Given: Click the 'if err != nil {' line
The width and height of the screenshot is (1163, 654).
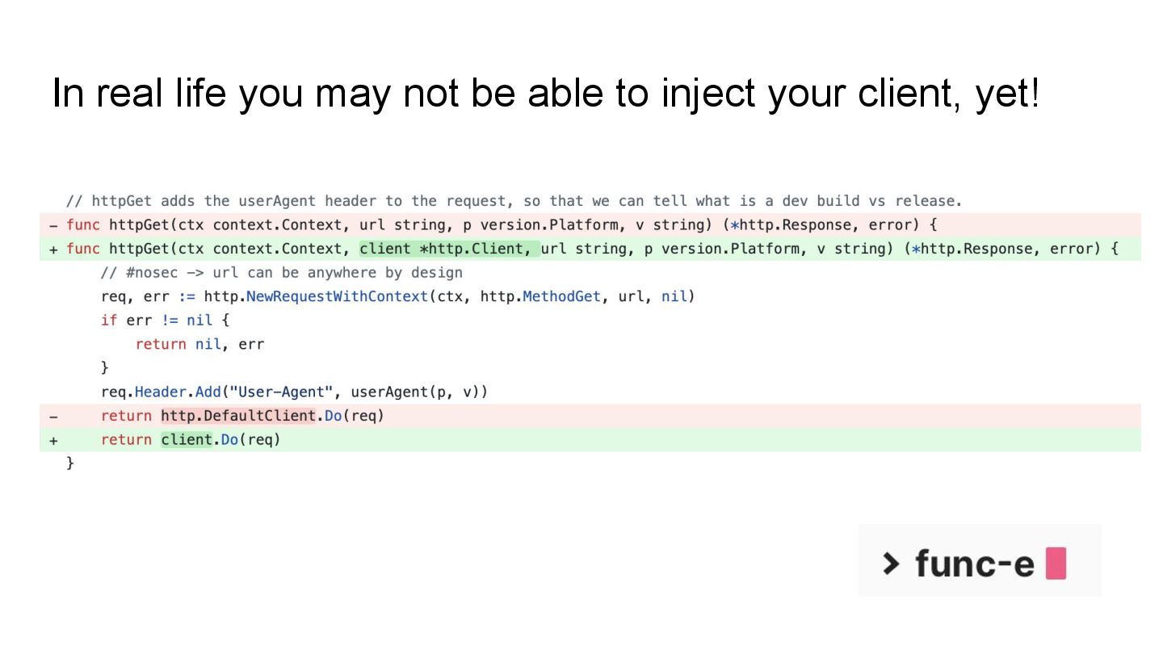Looking at the screenshot, I should click(x=165, y=321).
